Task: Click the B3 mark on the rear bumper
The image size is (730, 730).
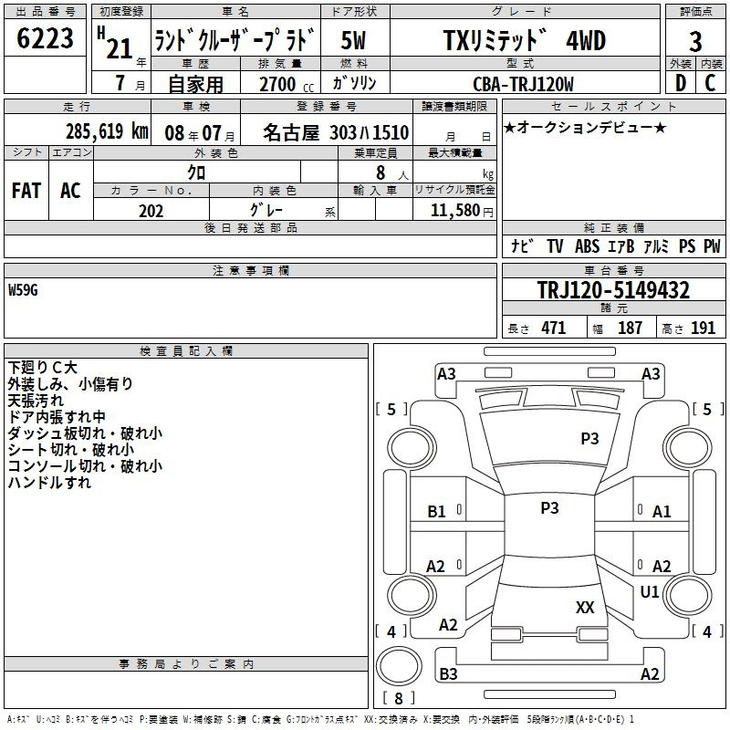Action: click(448, 673)
